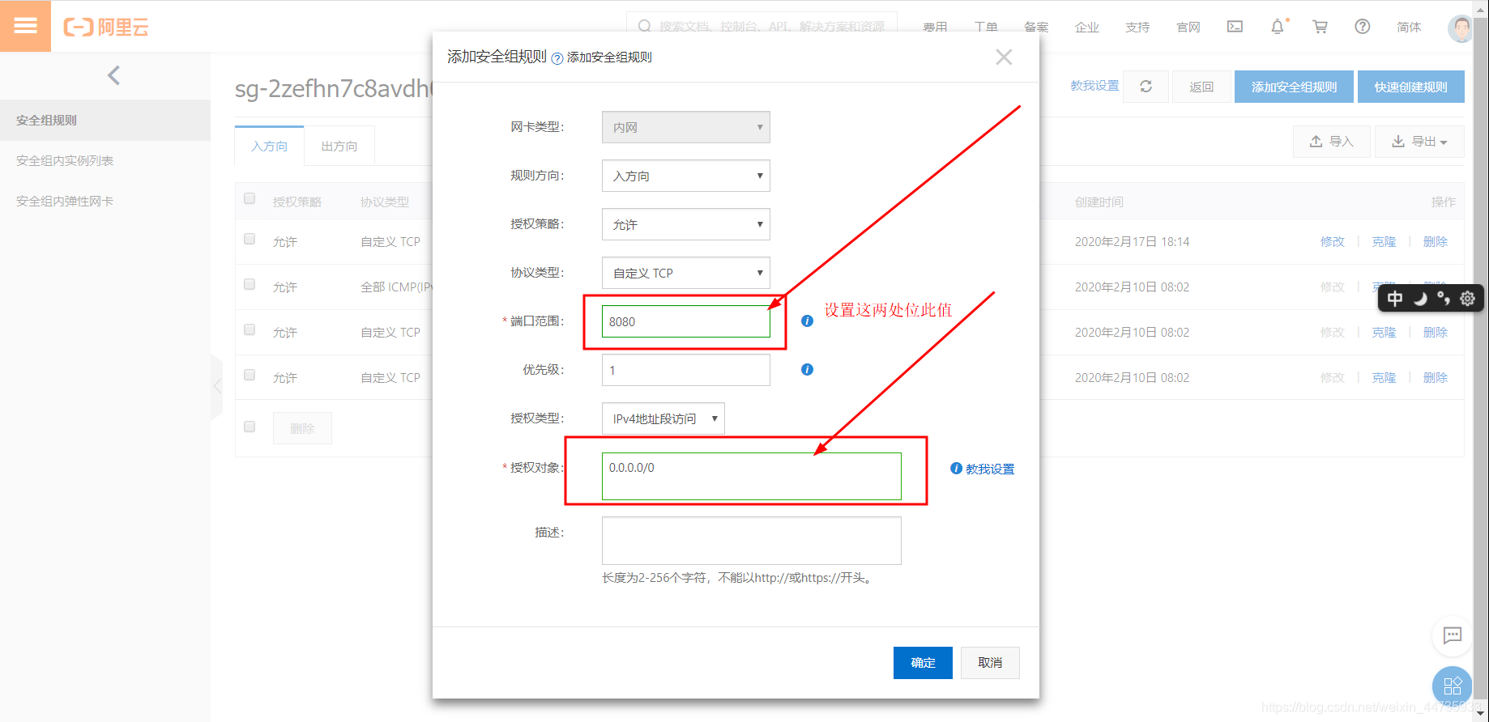Open the chat feedback floating icon

(x=1453, y=635)
